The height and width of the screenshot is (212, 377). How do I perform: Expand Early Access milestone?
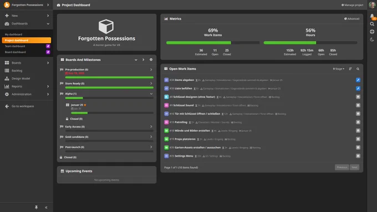coord(151,127)
